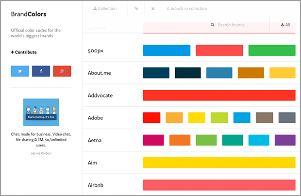Click the Google Plus share button
The image size is (301, 196).
62,71
